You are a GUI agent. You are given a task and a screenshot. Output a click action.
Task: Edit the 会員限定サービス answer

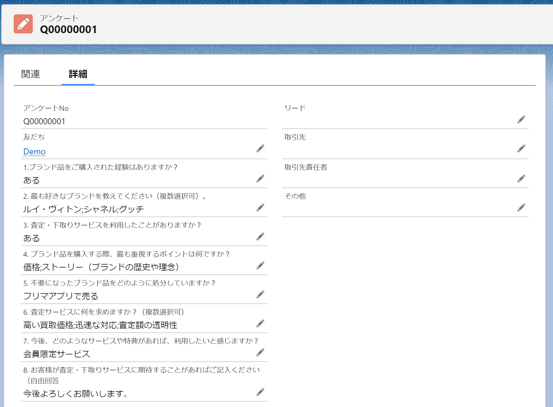(260, 352)
